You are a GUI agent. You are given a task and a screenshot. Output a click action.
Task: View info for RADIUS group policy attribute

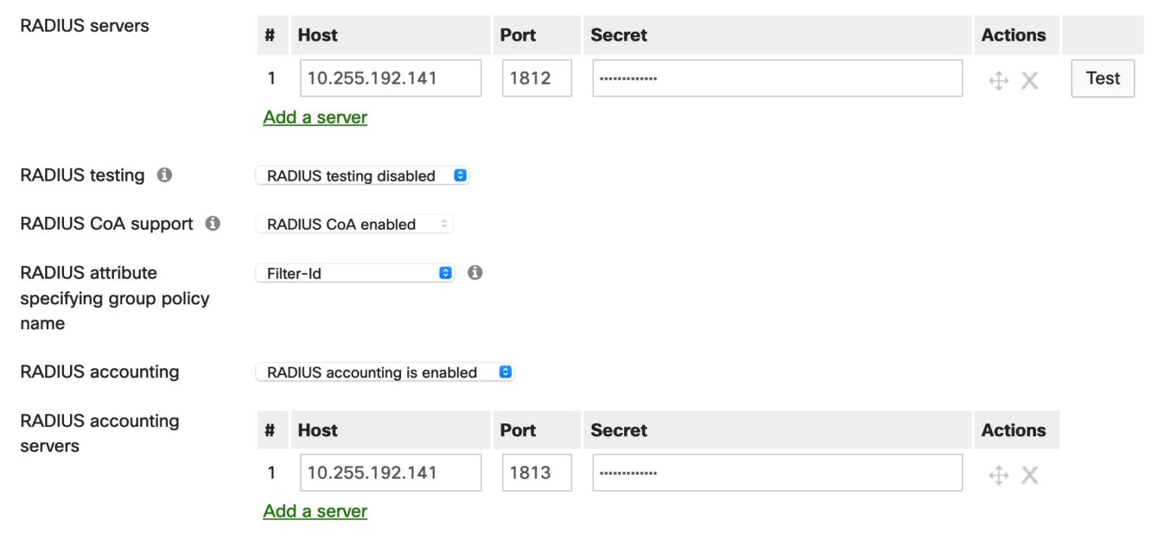tap(476, 273)
